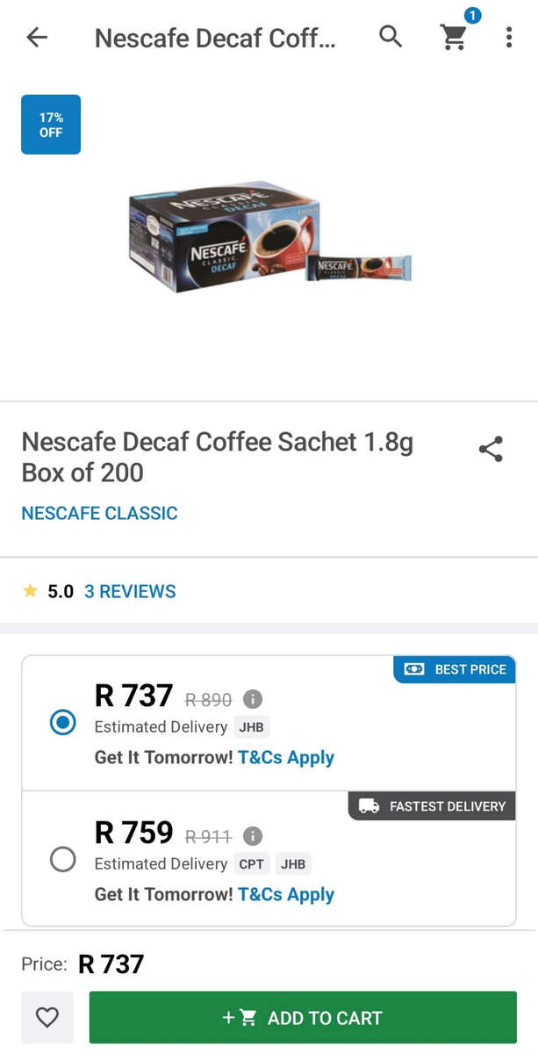Open T&Cs Apply under the R 759 offer

(x=285, y=894)
